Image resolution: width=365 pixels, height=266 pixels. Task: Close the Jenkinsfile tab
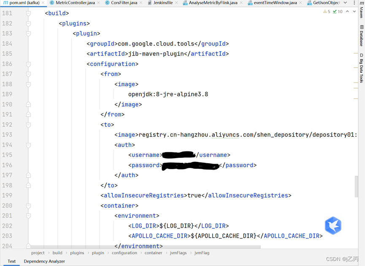tap(176, 3)
